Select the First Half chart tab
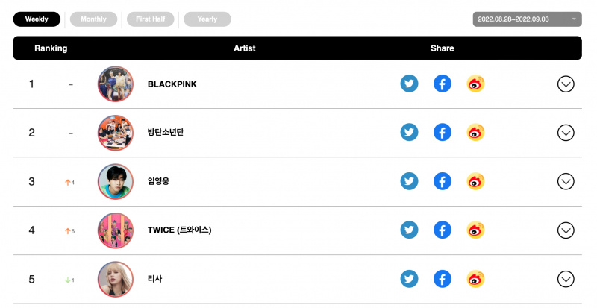The image size is (597, 308). coord(151,19)
